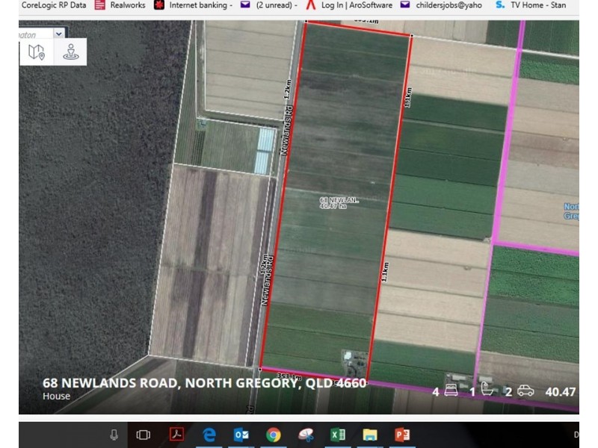Click the House property type label
The width and height of the screenshot is (598, 448).
click(57, 396)
